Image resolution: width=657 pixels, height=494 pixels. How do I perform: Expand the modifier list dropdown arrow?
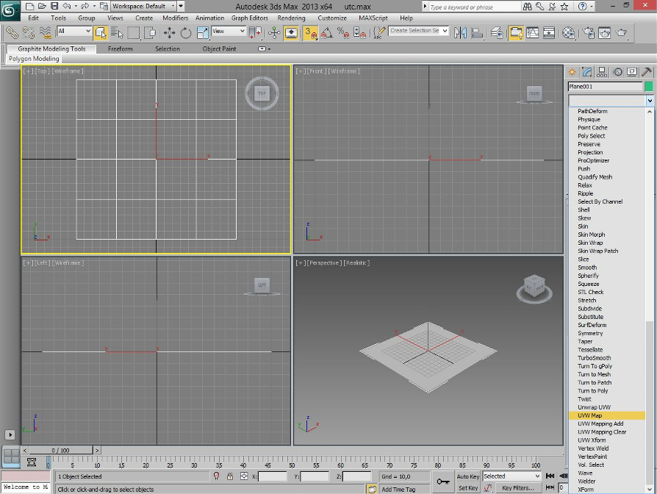[x=650, y=101]
